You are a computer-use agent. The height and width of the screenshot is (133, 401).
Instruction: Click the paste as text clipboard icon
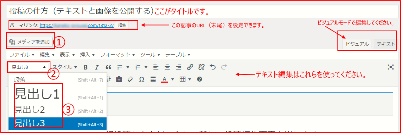119,79
